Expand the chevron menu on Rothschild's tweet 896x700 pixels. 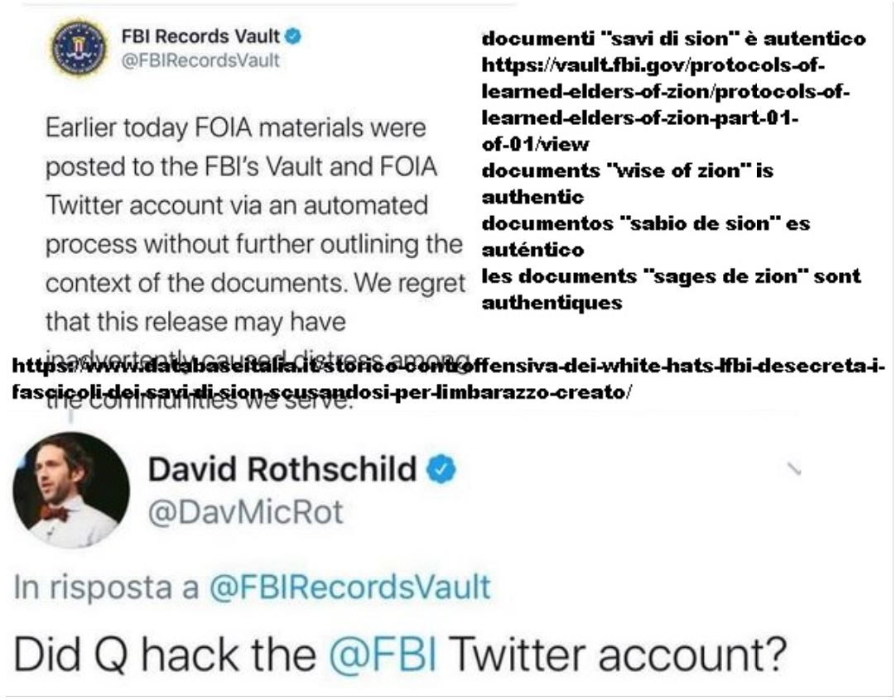coord(793,469)
